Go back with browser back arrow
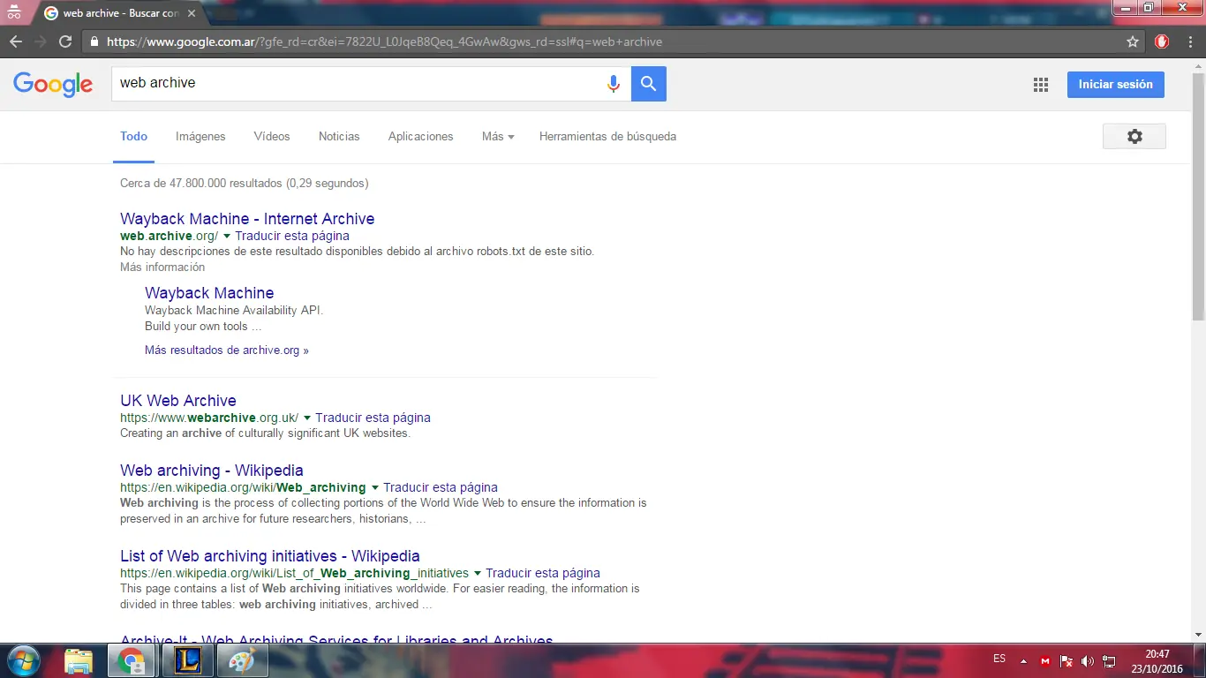Viewport: 1206px width, 678px height. [x=16, y=41]
